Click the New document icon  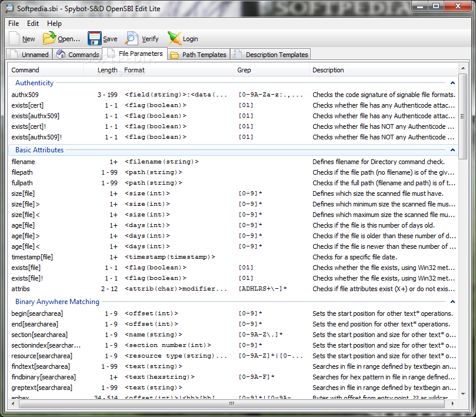(x=14, y=39)
